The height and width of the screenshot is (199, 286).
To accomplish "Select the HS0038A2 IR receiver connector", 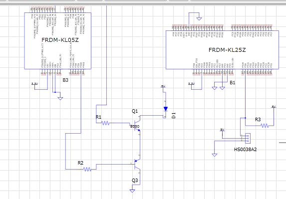I will (248, 138).
